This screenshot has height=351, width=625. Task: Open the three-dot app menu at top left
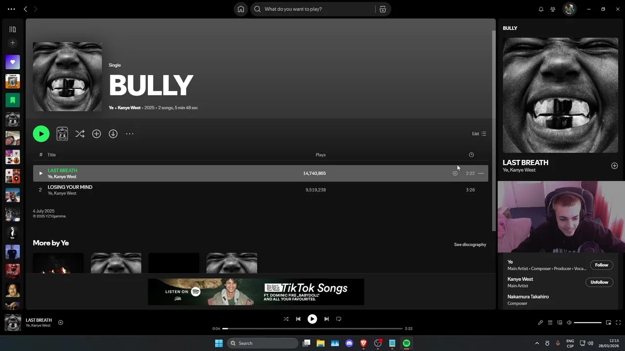click(11, 9)
